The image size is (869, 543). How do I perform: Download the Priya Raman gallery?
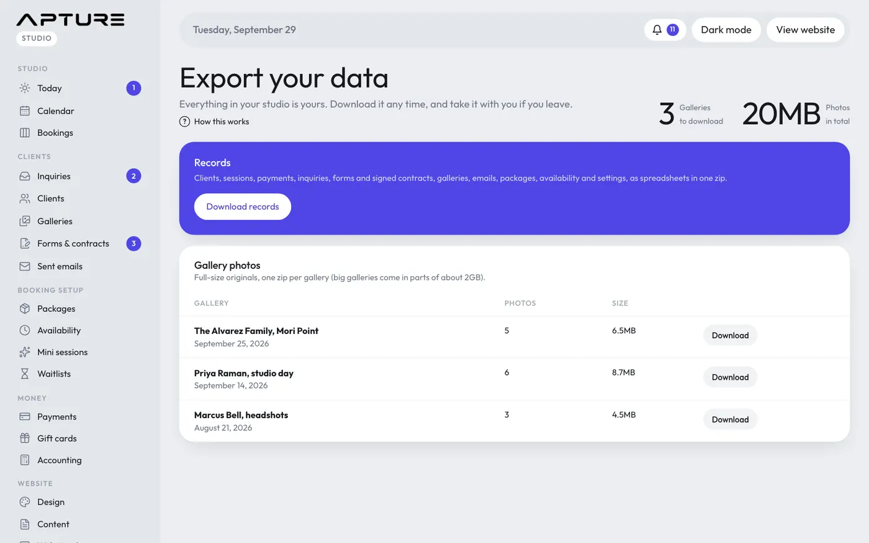(730, 377)
